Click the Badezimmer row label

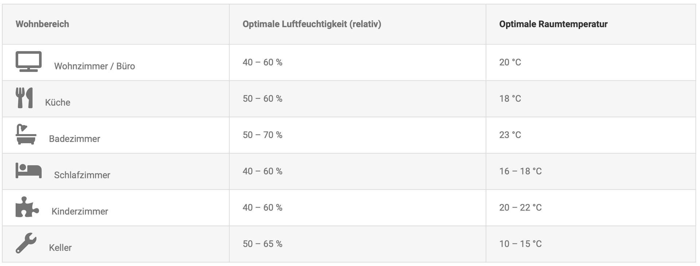pyautogui.click(x=74, y=139)
